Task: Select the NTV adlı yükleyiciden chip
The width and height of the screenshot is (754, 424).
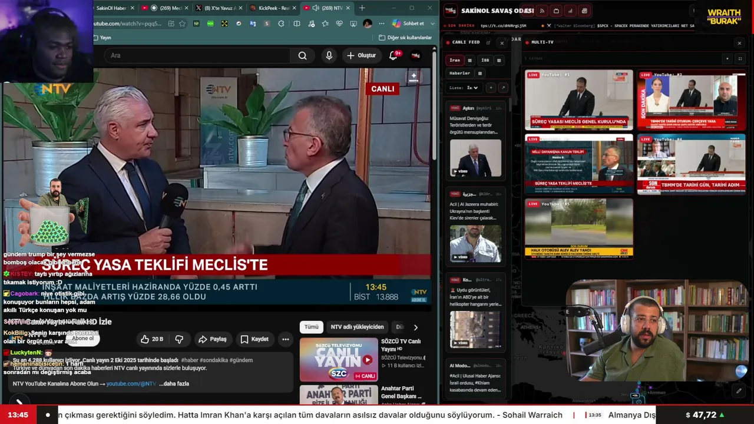Action: click(357, 327)
